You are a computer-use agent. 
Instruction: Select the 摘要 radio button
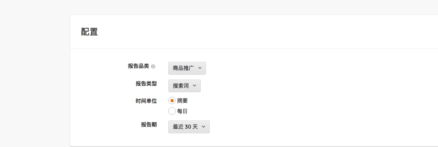(x=172, y=101)
